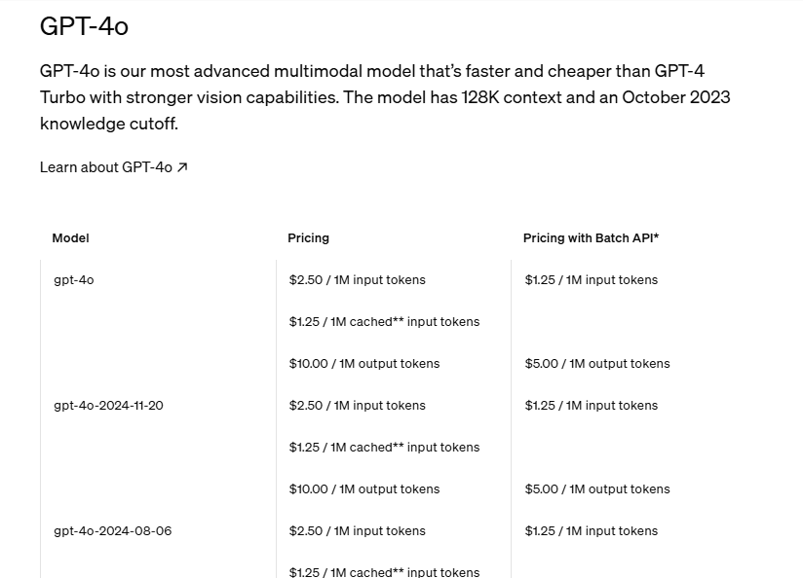Select gpt-4o-2024-11-20's $2.50 input token price

tap(357, 405)
